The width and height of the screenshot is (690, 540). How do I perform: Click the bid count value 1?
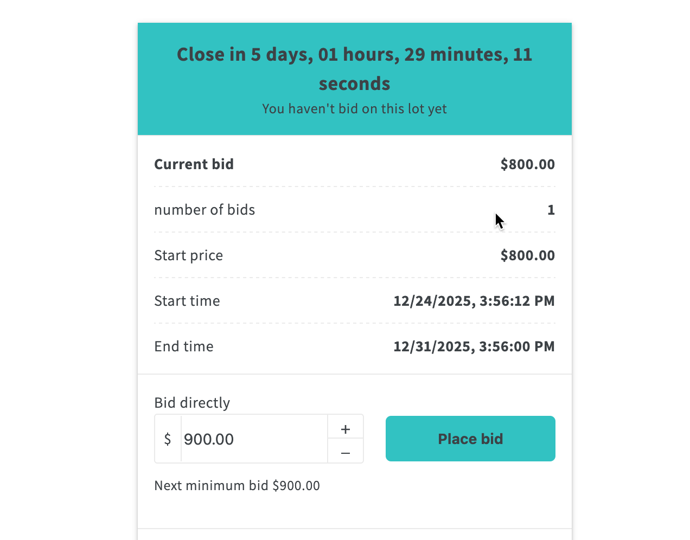click(x=551, y=210)
